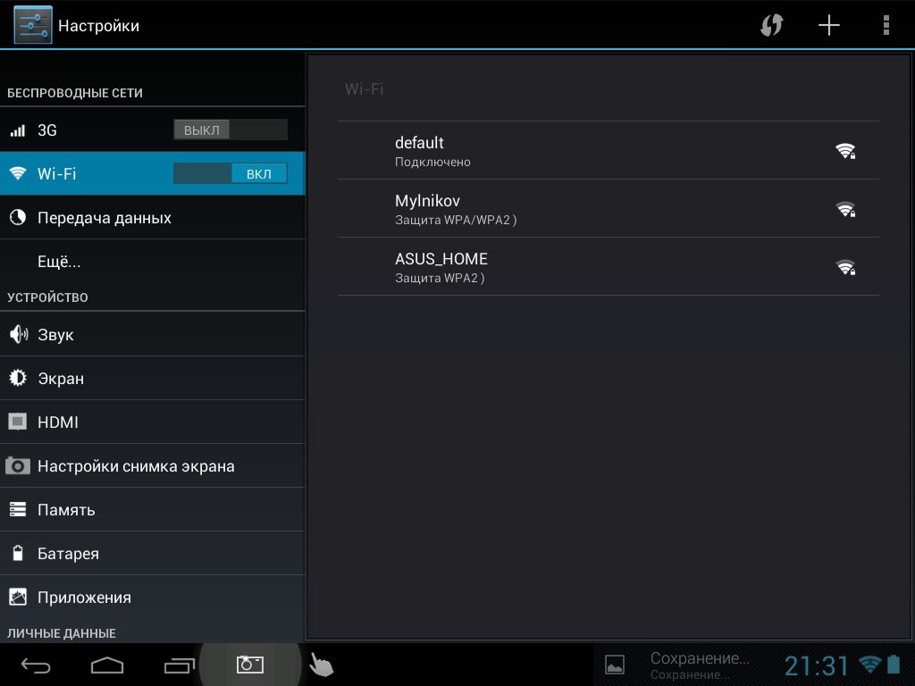Viewport: 915px width, 686px height.
Task: Toggle the 3G switch on
Action: pyautogui.click(x=230, y=130)
